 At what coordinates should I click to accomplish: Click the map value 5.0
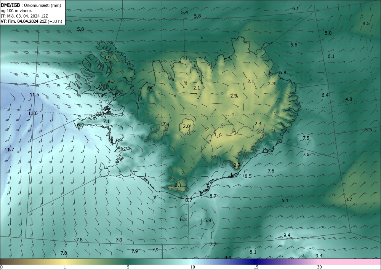click(x=328, y=33)
